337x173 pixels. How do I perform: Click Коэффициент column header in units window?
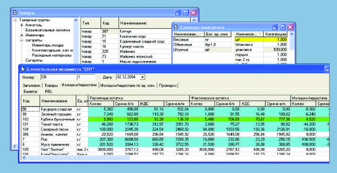pyautogui.click(x=276, y=34)
